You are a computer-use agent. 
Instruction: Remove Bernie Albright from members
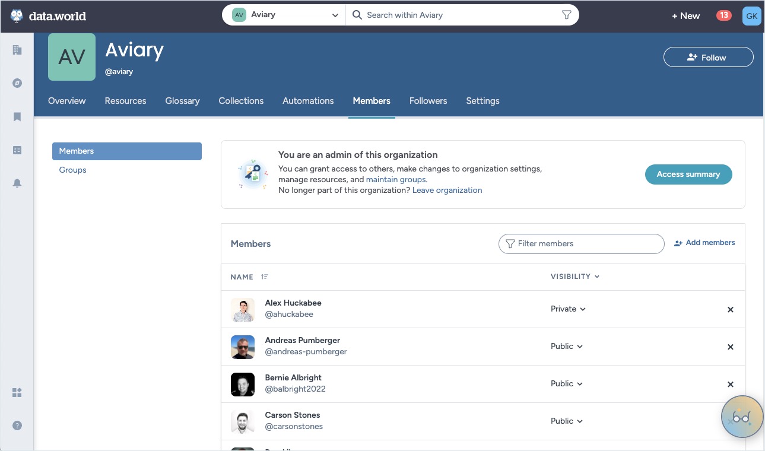(731, 384)
